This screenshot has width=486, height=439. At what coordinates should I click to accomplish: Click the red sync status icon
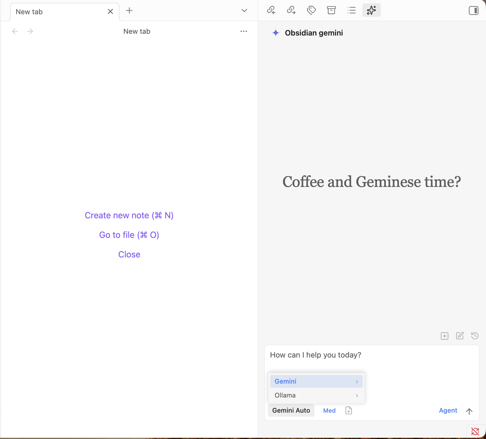point(475,432)
